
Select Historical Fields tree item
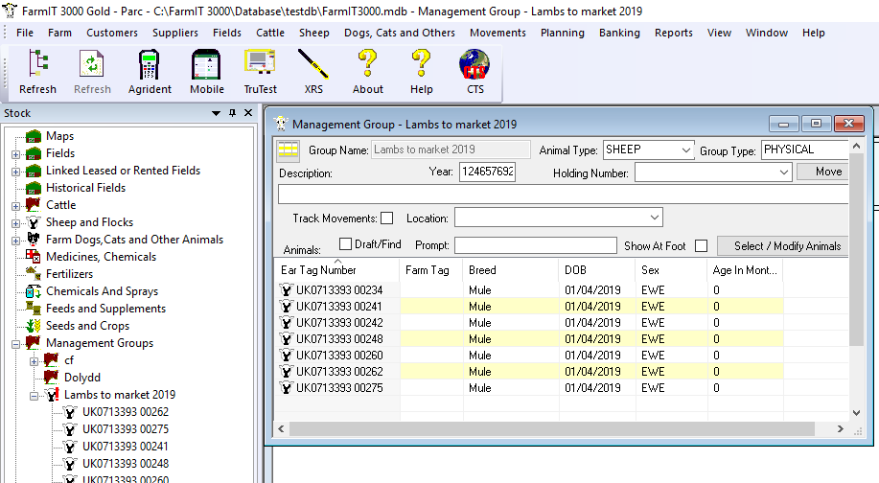[85, 188]
